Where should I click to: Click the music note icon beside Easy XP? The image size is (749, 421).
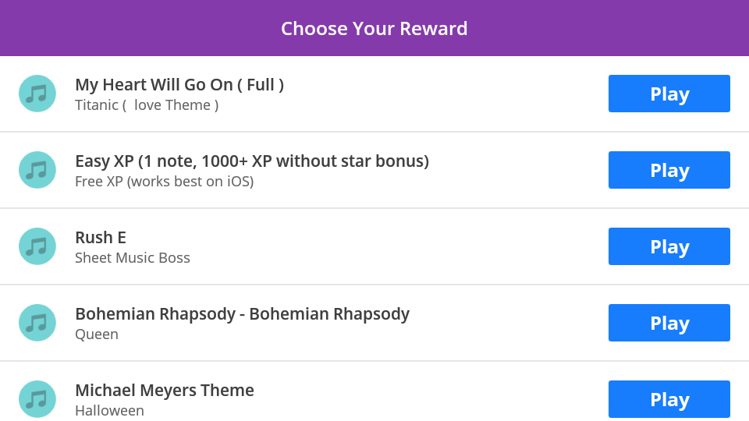(x=37, y=170)
